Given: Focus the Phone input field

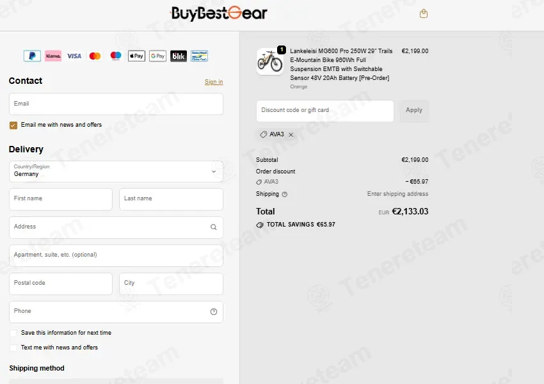Looking at the screenshot, I should click(116, 312).
